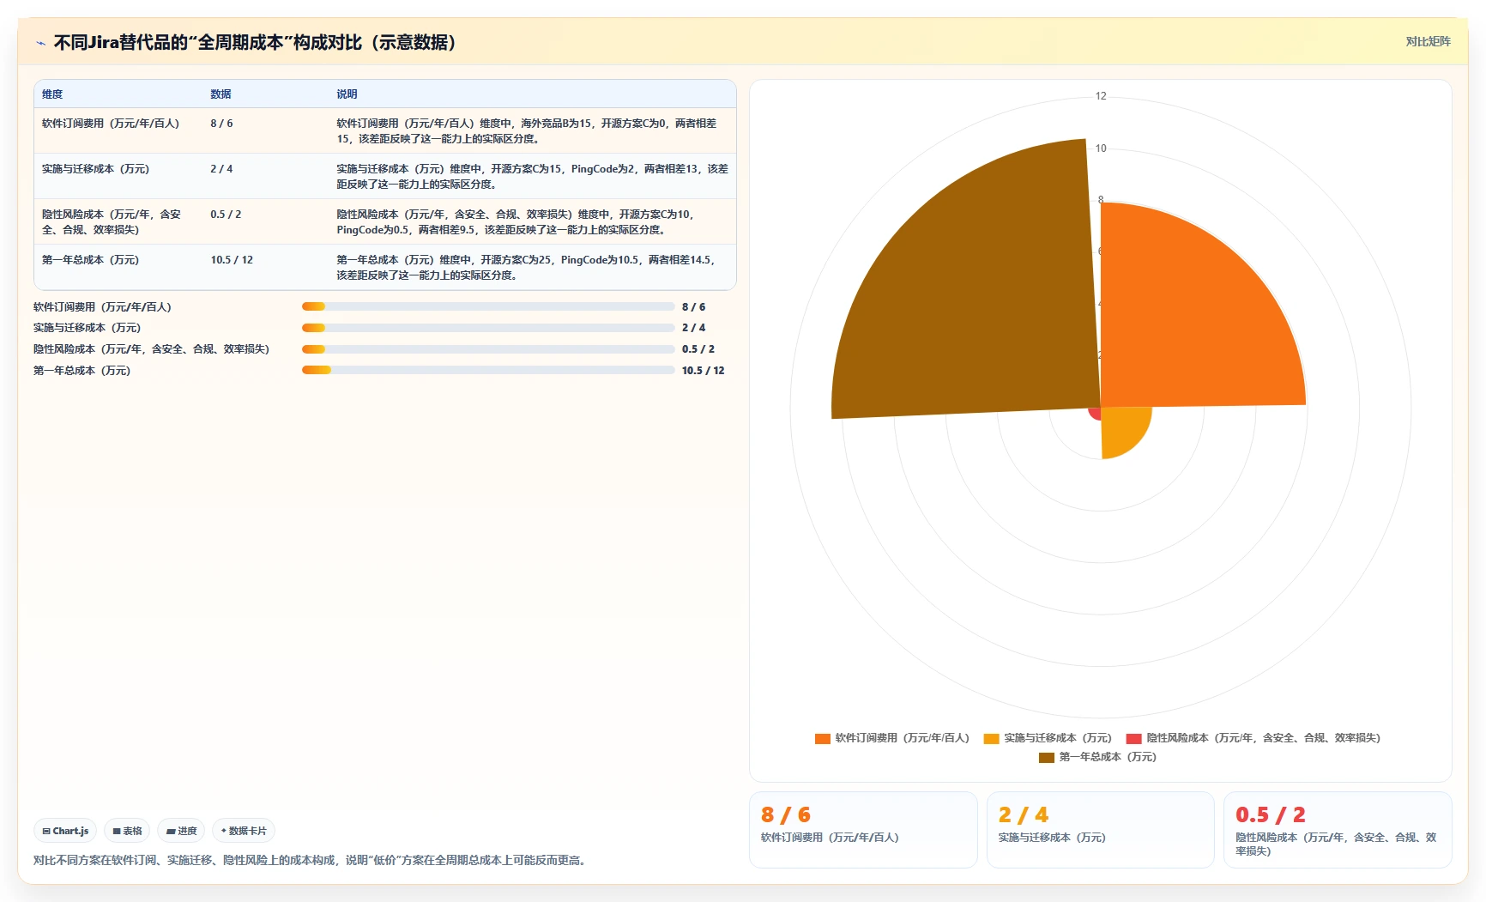
Task: Open the 8 / 6 软件订阅费用 data card
Action: [x=863, y=829]
